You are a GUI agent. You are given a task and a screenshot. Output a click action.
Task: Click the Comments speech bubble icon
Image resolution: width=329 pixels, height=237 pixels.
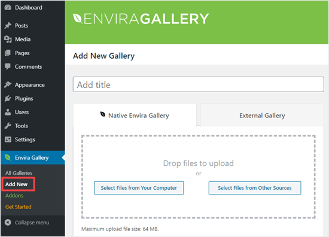(8, 67)
